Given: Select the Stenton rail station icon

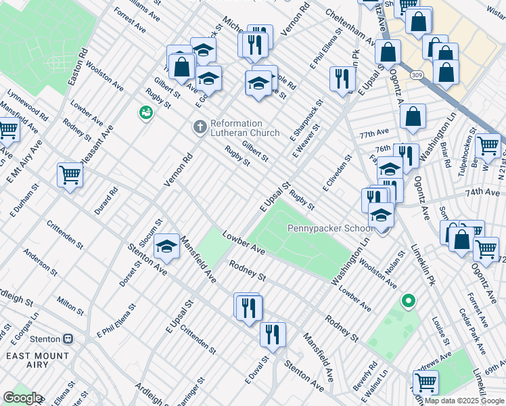Looking at the screenshot, I should [x=68, y=339].
